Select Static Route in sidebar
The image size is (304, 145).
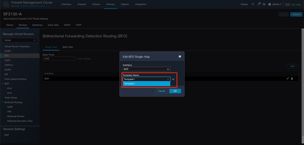click(11, 98)
